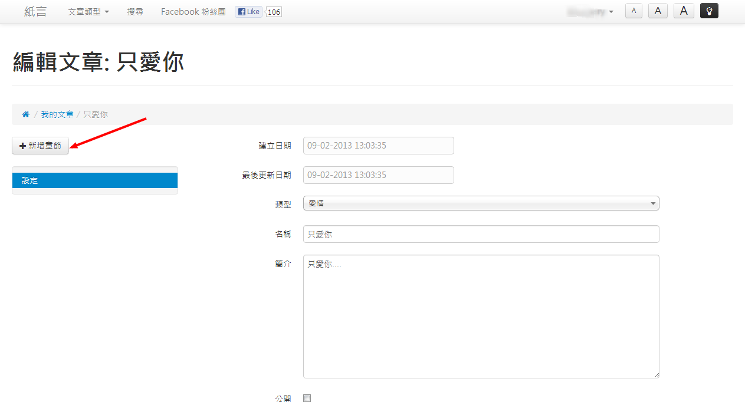
Task: Select the medium font size A button
Action: [658, 11]
